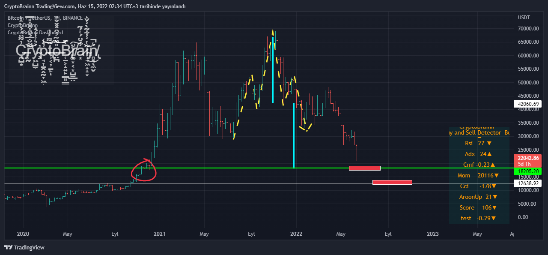Click the USDT currency label
The height and width of the screenshot is (255, 548).
(524, 18)
